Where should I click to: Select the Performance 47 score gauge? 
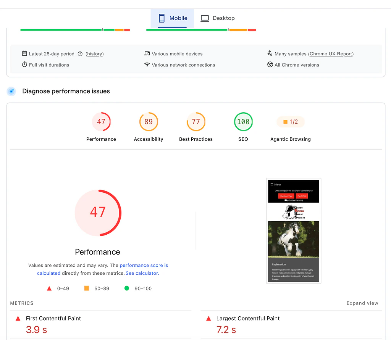pos(101,122)
